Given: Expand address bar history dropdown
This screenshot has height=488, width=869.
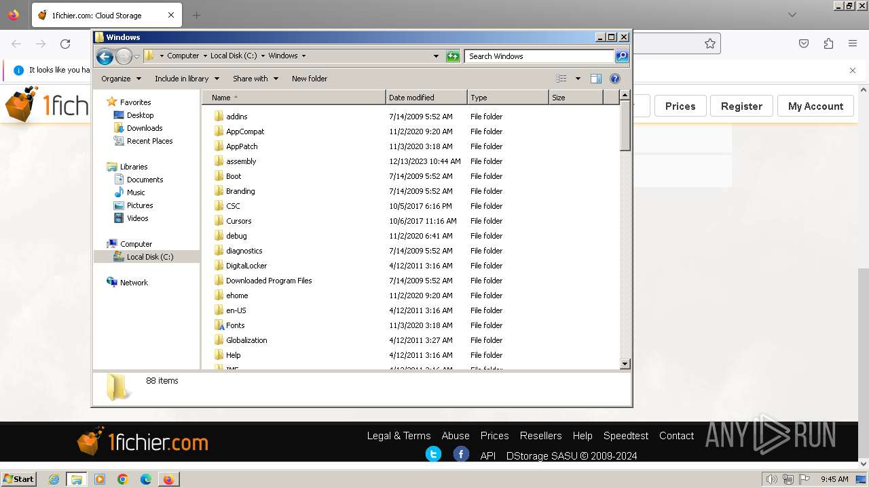Looking at the screenshot, I should click(436, 56).
